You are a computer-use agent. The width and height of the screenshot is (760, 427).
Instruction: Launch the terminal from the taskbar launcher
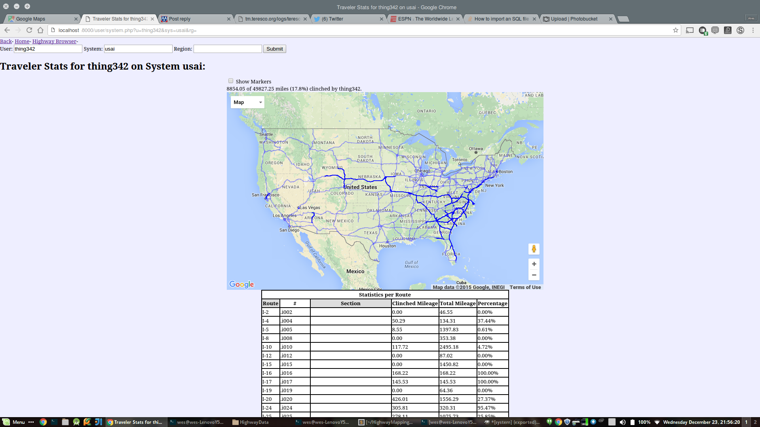pos(54,422)
